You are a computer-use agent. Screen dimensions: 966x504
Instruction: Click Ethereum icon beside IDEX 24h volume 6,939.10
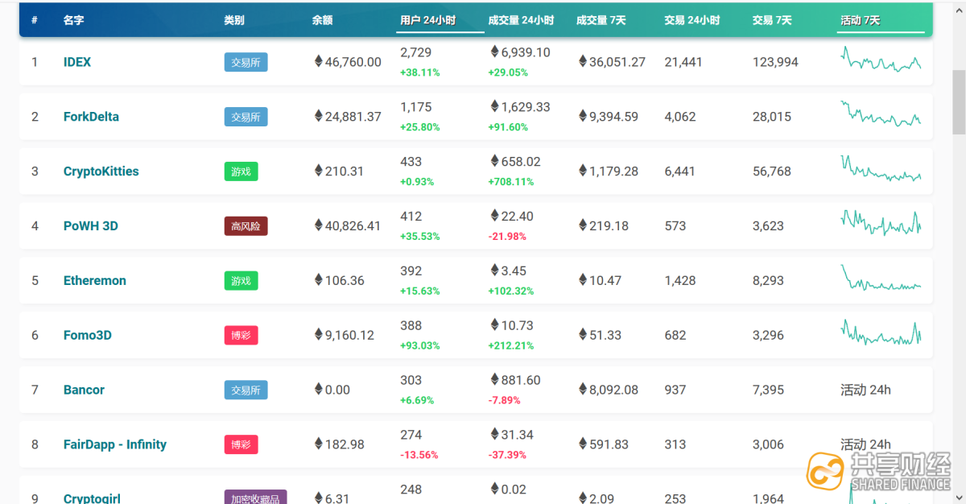pyautogui.click(x=494, y=52)
